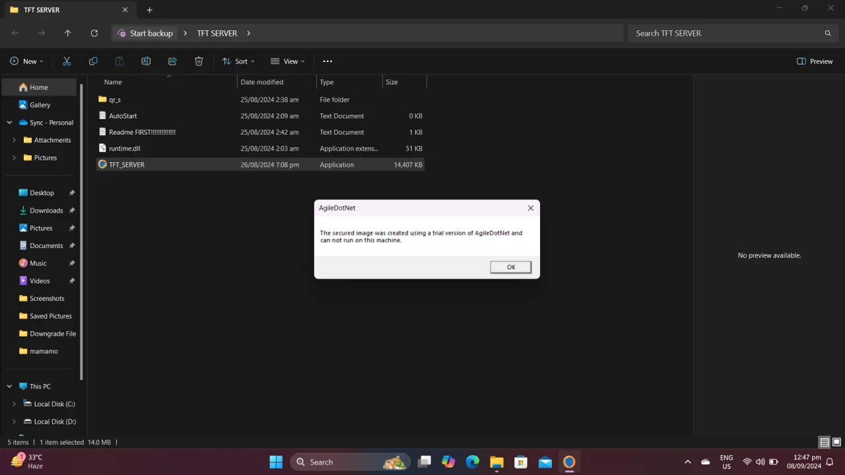Click the search magnifier icon
The height and width of the screenshot is (475, 845).
(828, 33)
